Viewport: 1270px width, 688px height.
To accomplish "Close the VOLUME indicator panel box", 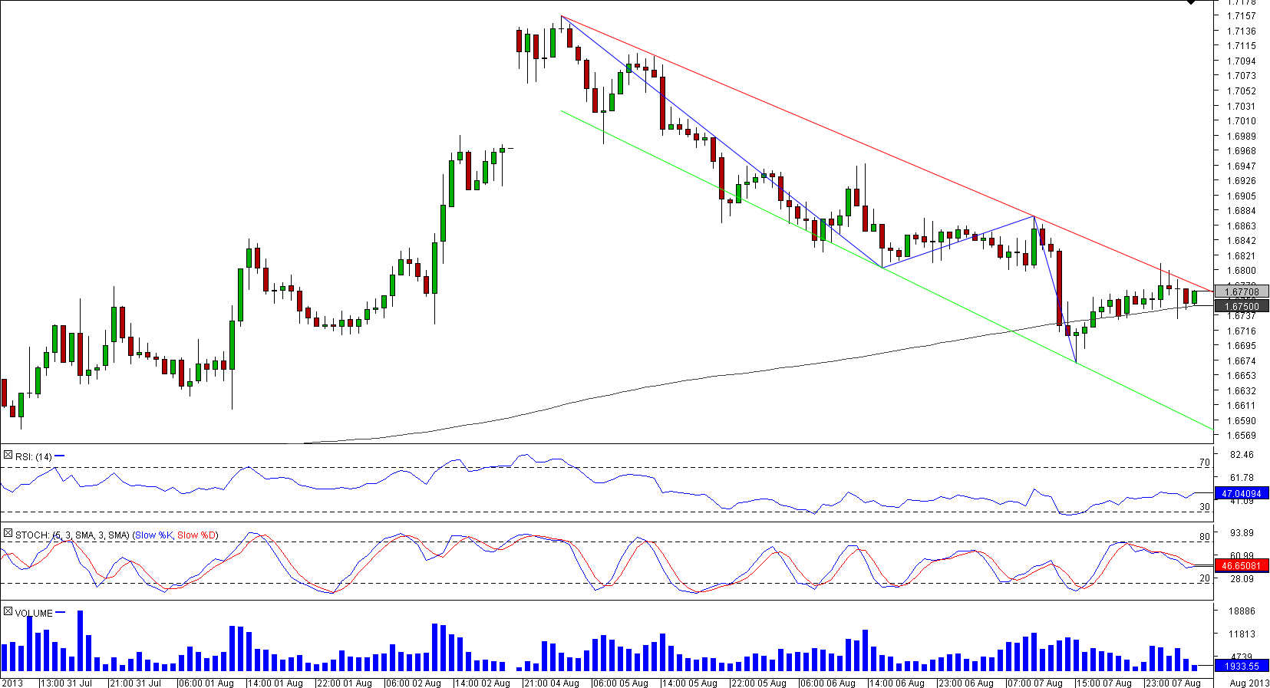I will 8,612.
